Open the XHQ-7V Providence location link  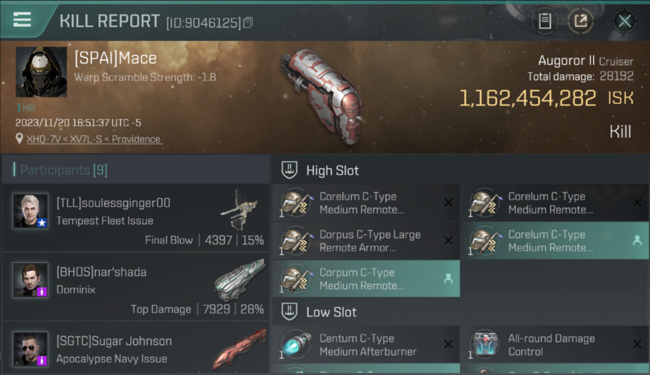coord(93,139)
